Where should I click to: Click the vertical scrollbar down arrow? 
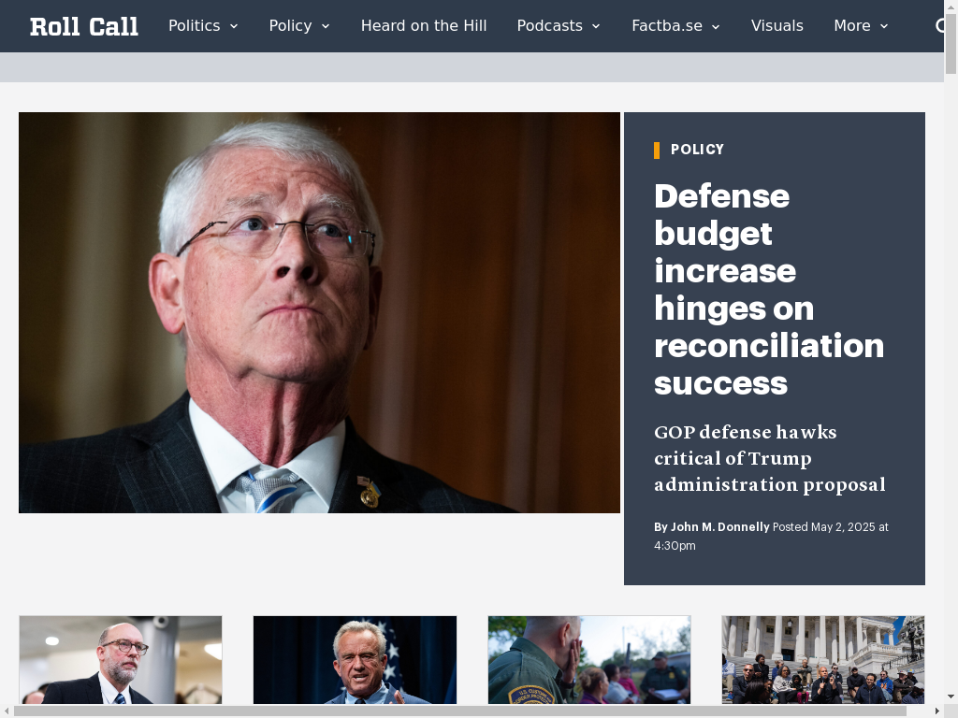click(x=951, y=697)
